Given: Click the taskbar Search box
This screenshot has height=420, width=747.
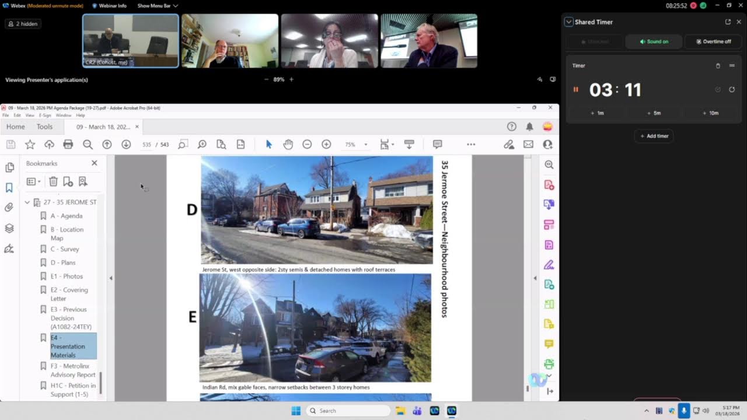Looking at the screenshot, I should (348, 411).
